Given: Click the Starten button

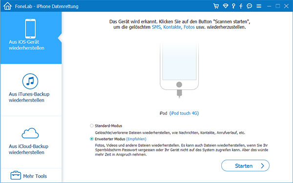Looking at the screenshot, I should [245, 165].
